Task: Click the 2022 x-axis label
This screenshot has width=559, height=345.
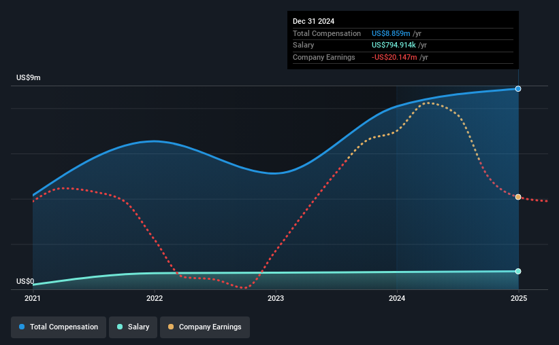Action: tap(155, 298)
